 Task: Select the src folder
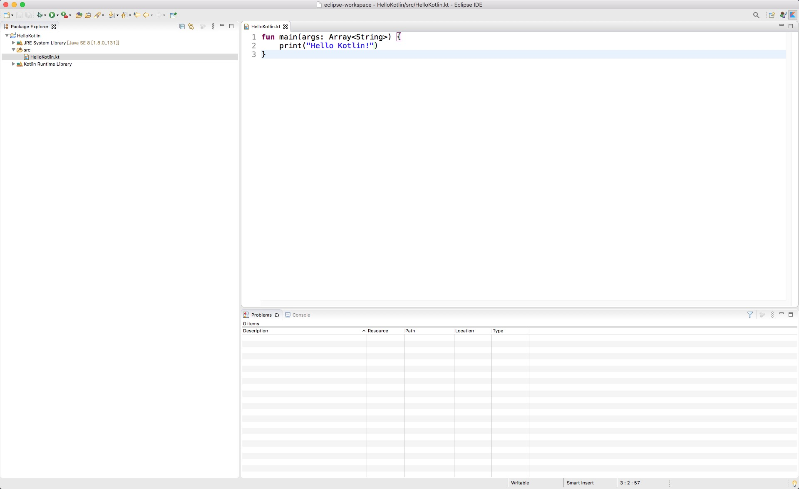pyautogui.click(x=27, y=50)
